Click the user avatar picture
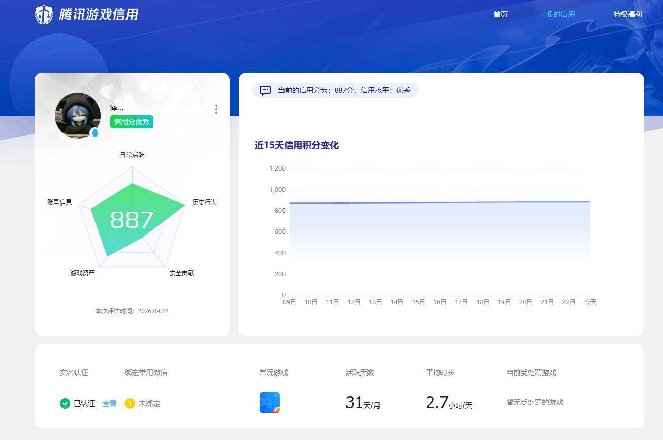 [78, 116]
